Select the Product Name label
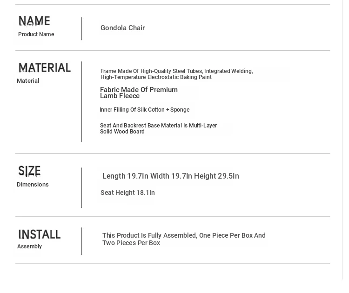The image size is (349, 293). pyautogui.click(x=36, y=34)
